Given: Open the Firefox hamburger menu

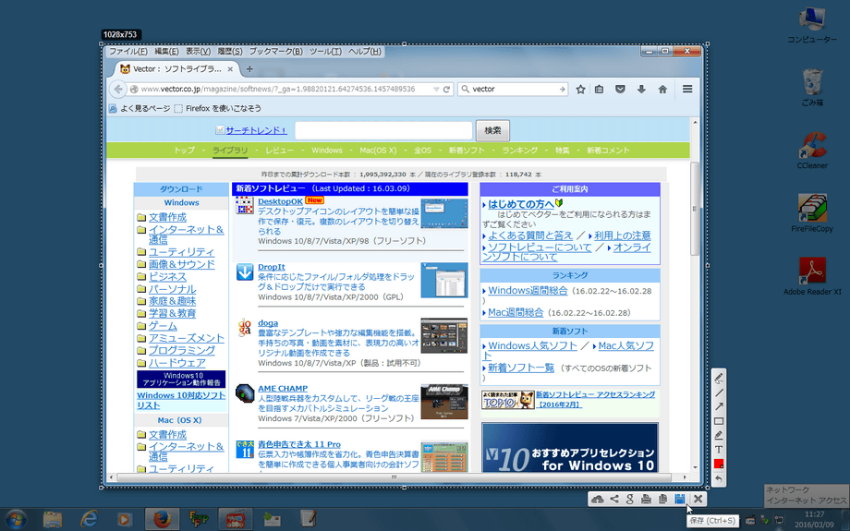Looking at the screenshot, I should click(x=687, y=90).
